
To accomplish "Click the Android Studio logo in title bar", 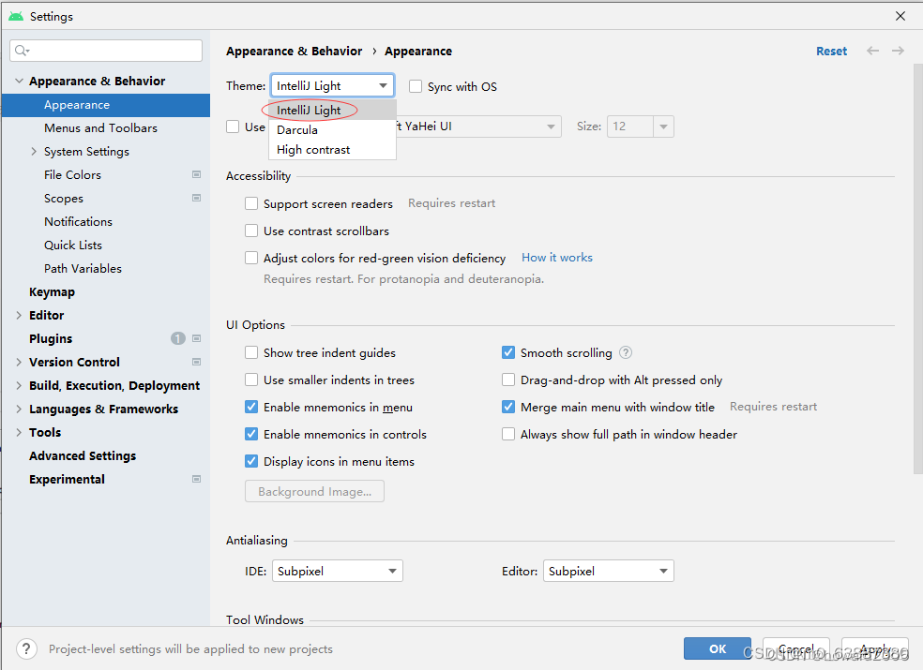I will point(16,16).
